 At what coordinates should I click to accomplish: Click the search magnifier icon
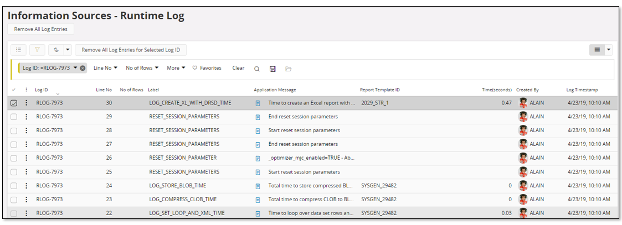point(257,69)
